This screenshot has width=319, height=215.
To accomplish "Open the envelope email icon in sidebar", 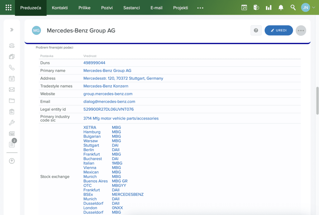I will tap(12, 89).
